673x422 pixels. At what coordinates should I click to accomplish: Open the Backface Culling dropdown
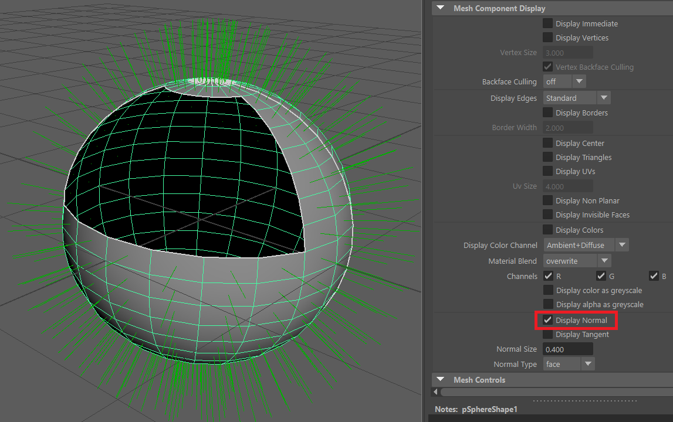click(564, 81)
